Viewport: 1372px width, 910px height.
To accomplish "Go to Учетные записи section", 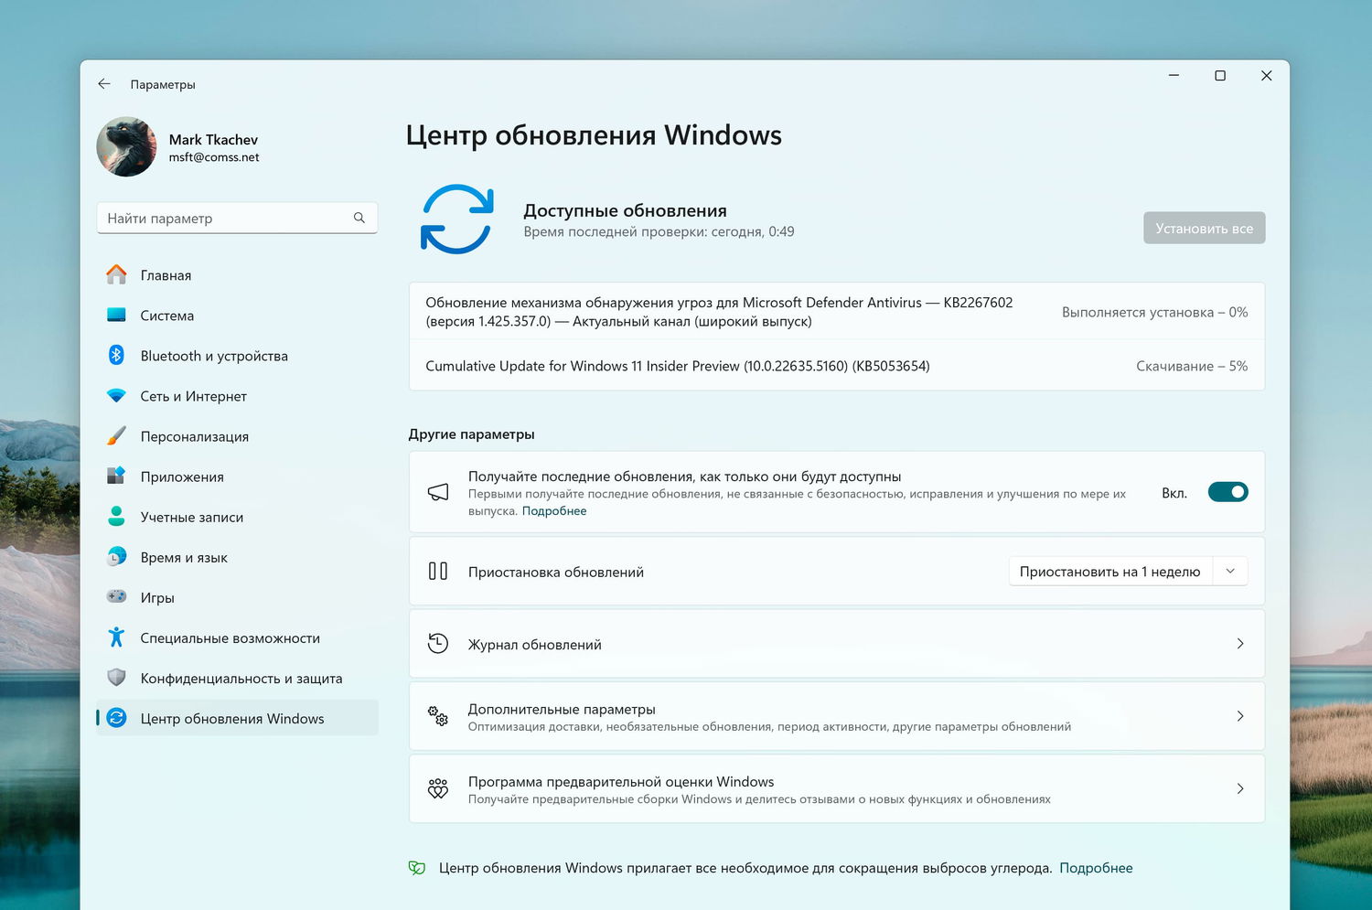I will tap(237, 517).
